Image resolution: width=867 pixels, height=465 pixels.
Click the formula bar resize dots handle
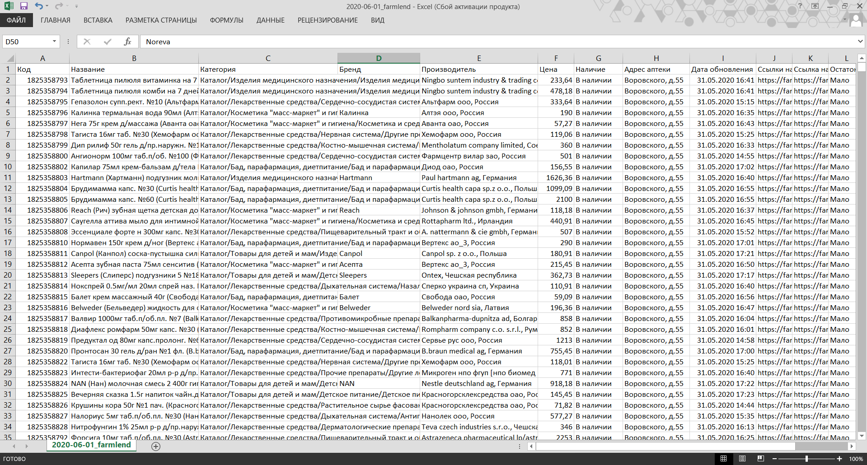[x=68, y=42]
